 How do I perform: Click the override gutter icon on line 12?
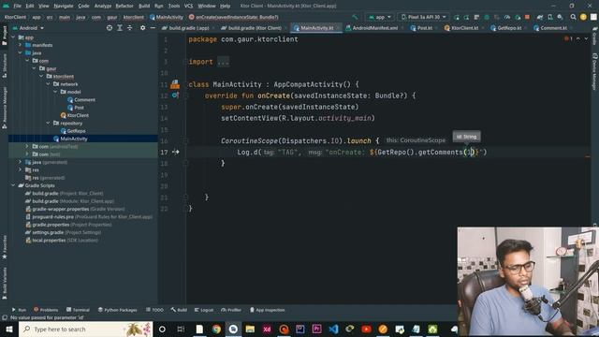click(175, 95)
